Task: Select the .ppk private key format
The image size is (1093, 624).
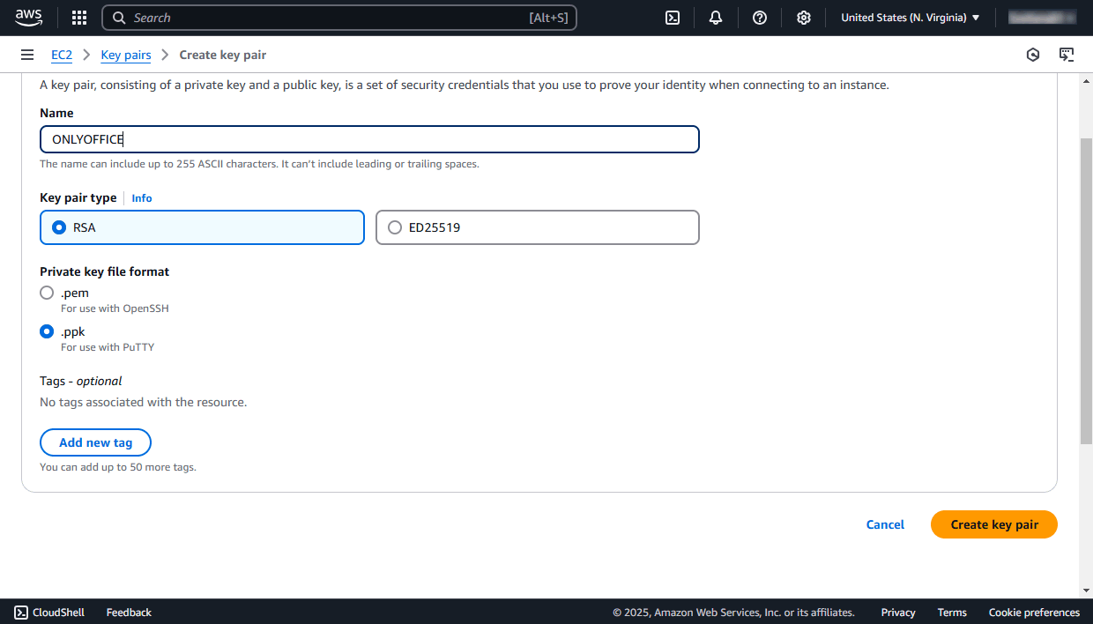Action: click(x=46, y=331)
